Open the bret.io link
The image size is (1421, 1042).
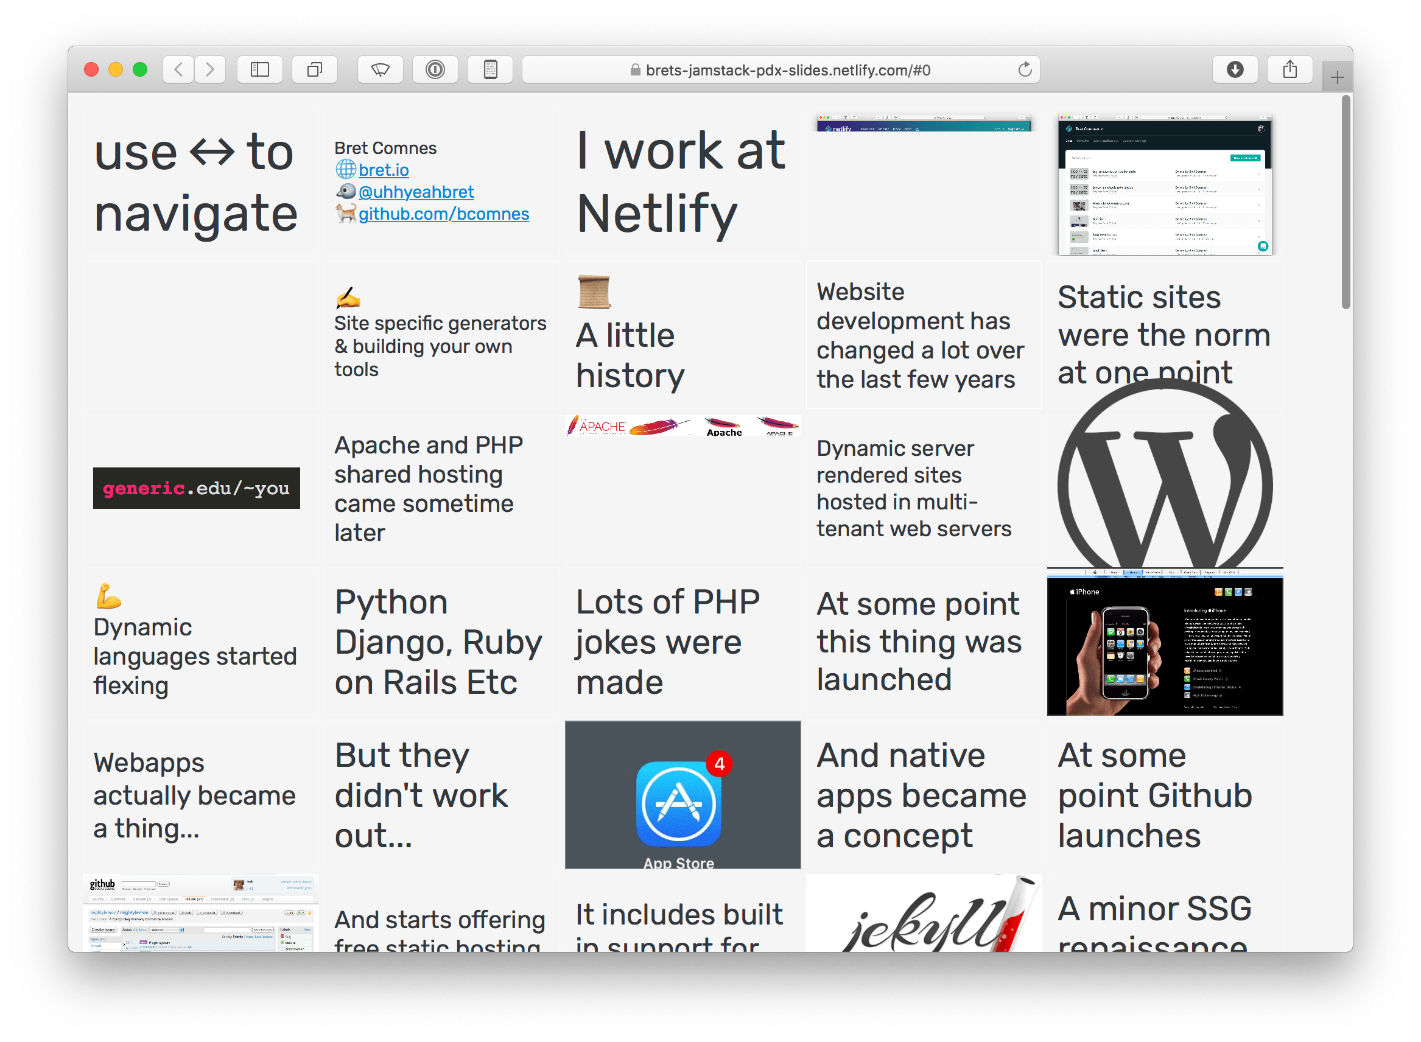click(x=384, y=170)
